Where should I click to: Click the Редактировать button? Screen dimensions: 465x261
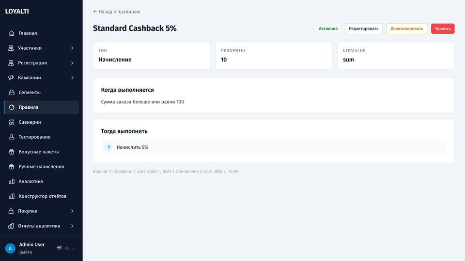click(364, 29)
